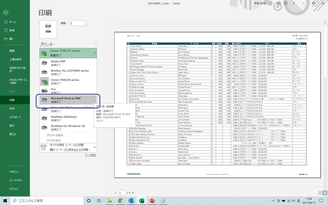The height and width of the screenshot is (205, 328).
Task: Select Adobe PDF printer
Action: click(68, 63)
